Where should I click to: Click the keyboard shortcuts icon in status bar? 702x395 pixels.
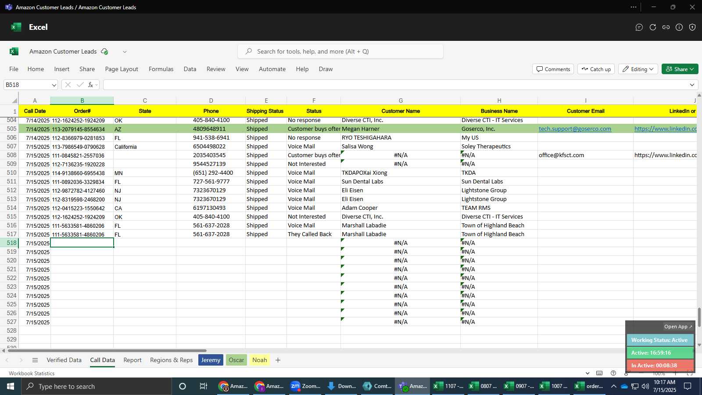[x=599, y=373]
